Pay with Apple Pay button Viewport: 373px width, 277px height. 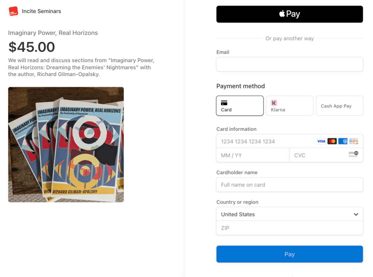[x=290, y=14]
